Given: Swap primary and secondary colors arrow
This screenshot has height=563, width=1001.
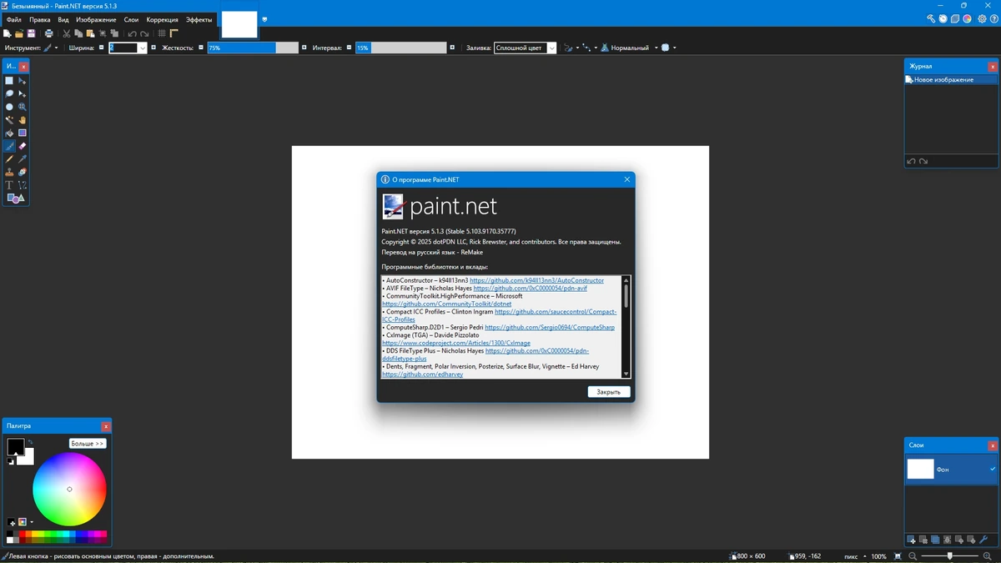Looking at the screenshot, I should click(30, 442).
